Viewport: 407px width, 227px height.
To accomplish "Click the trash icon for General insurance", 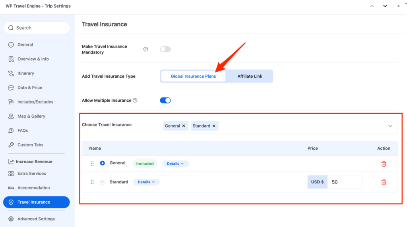I will (384, 164).
